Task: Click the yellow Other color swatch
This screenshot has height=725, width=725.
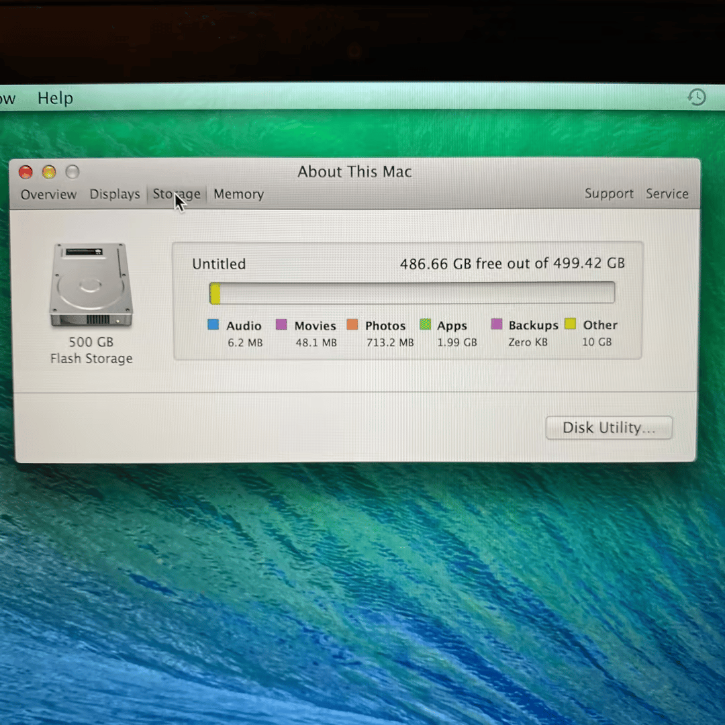Action: (x=570, y=324)
